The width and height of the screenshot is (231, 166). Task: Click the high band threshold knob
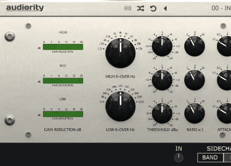[162, 46]
